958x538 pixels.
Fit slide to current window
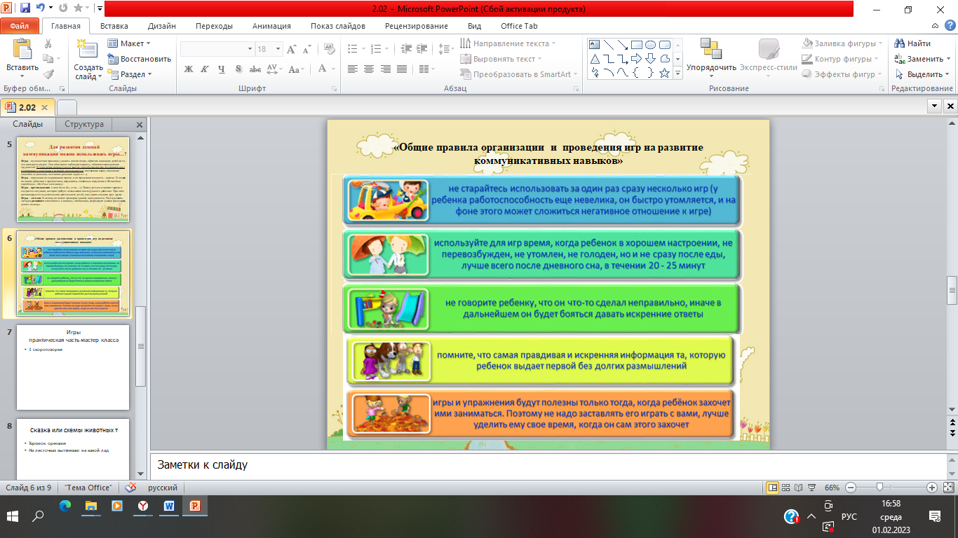tap(948, 488)
